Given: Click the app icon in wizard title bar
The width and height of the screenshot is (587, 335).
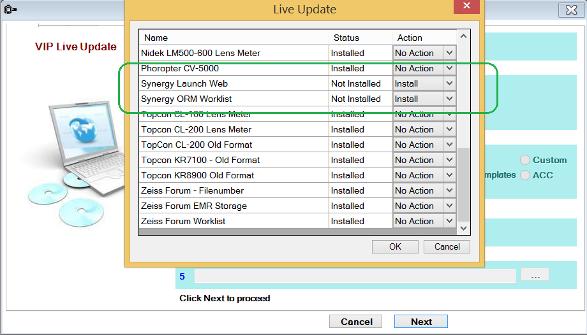Looking at the screenshot, I should [x=10, y=10].
